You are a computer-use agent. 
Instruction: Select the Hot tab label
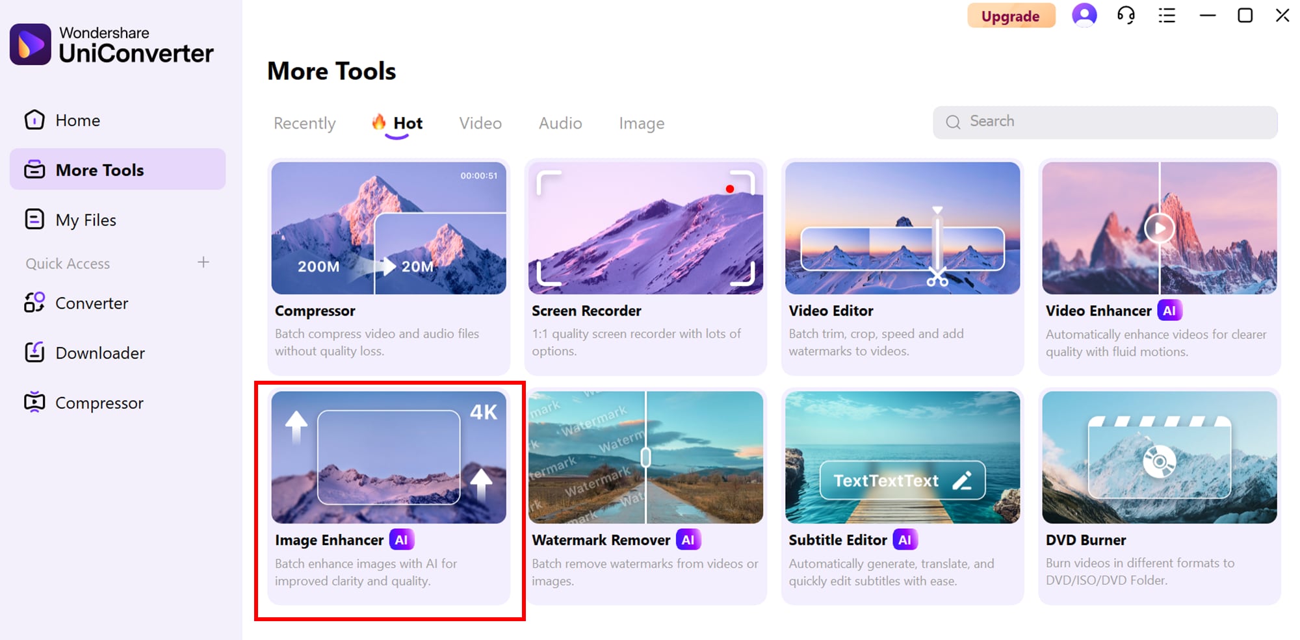coord(408,123)
